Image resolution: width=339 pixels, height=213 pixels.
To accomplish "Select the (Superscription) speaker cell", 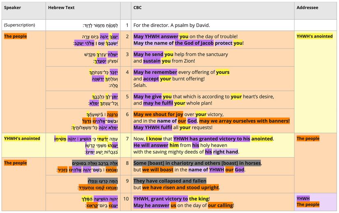I will (19, 25).
